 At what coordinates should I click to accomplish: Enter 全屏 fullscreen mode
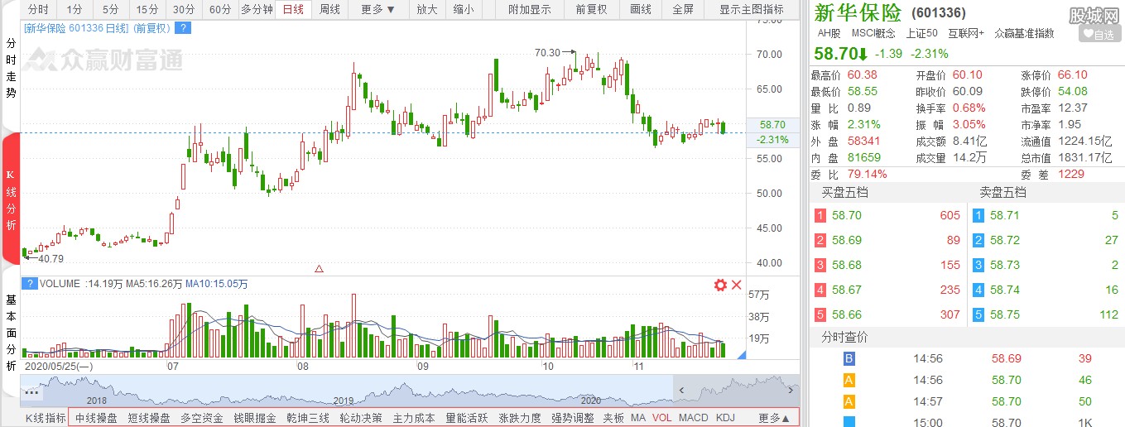[x=683, y=10]
